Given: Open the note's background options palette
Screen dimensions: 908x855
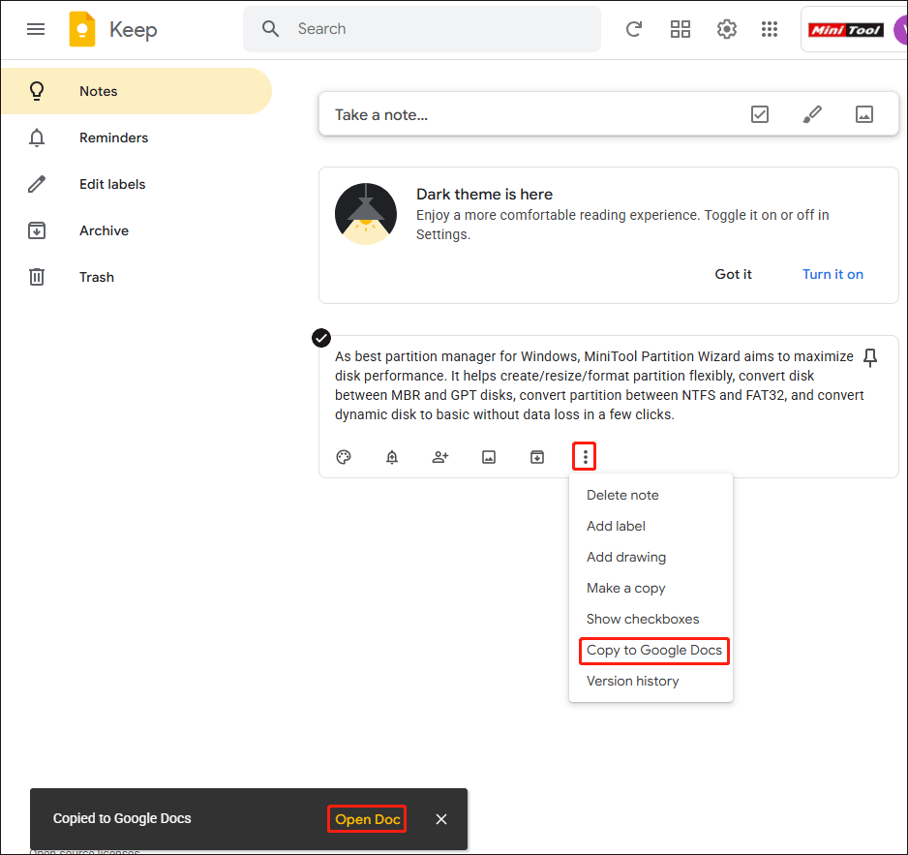Looking at the screenshot, I should (x=344, y=457).
